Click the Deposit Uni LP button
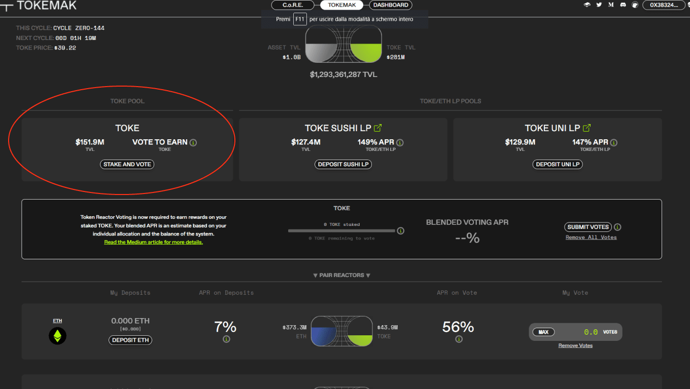Screen dimensions: 690x389 (558, 164)
